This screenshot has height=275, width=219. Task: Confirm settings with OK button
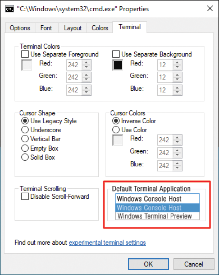pyautogui.click(x=148, y=264)
